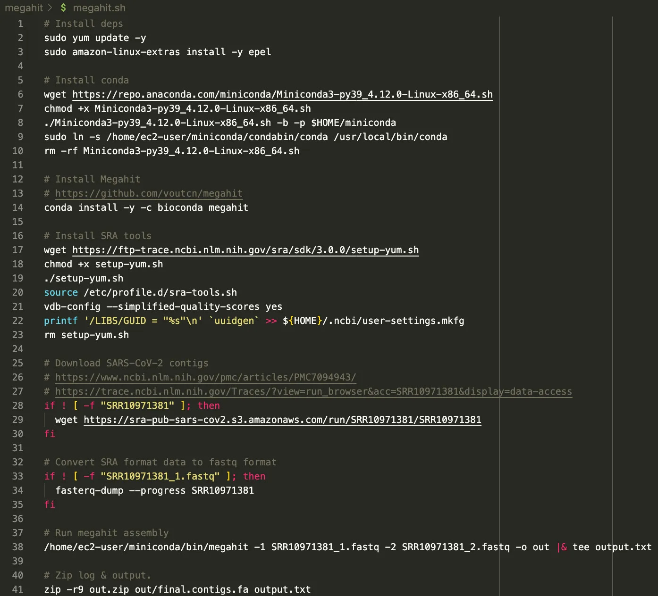
Task: Click the 'chmod +x Miniconda3' line
Action: (x=177, y=108)
